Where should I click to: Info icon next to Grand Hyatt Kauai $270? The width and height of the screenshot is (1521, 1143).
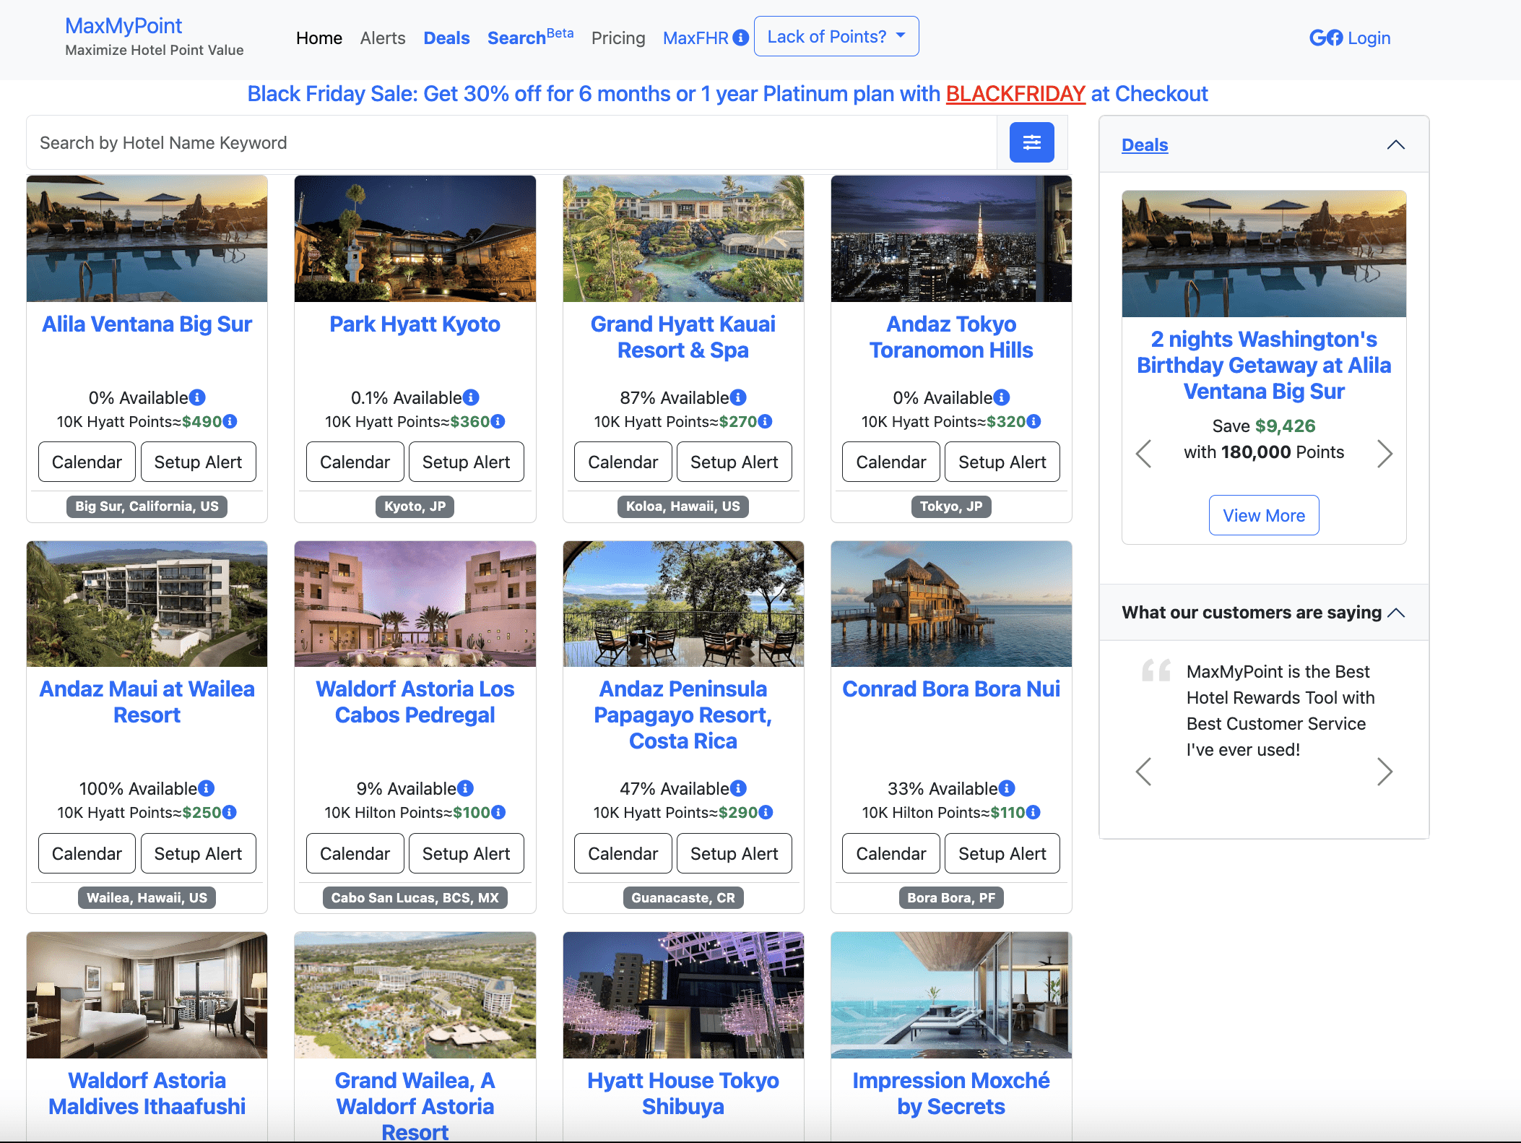coord(765,421)
